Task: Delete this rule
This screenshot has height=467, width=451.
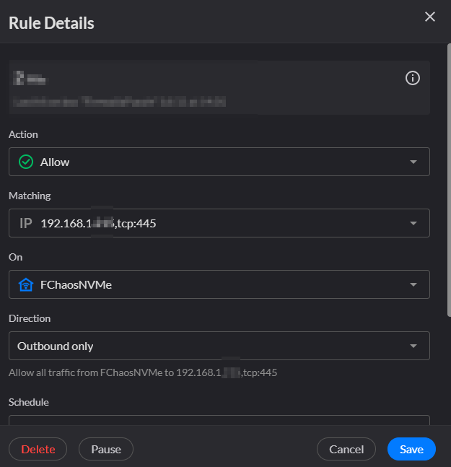Action: point(38,449)
